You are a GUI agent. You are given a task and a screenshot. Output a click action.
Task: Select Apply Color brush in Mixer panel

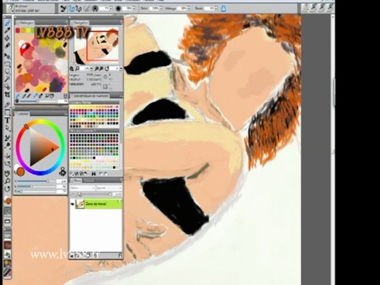(x=24, y=96)
